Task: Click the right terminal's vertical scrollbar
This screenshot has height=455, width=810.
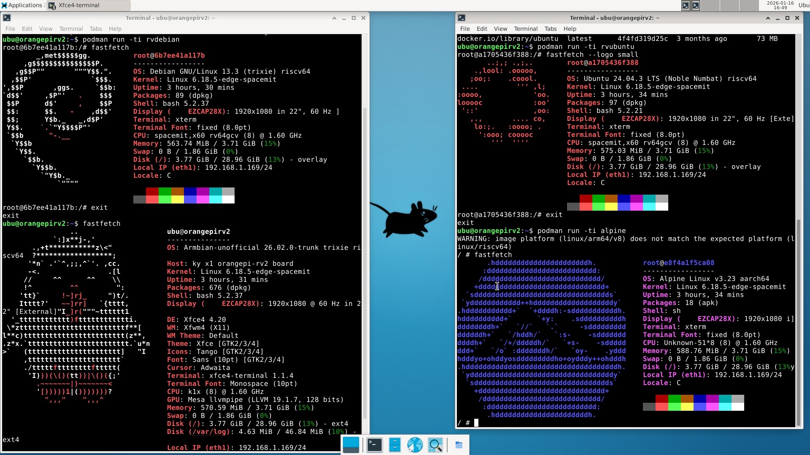Action: (x=798, y=320)
